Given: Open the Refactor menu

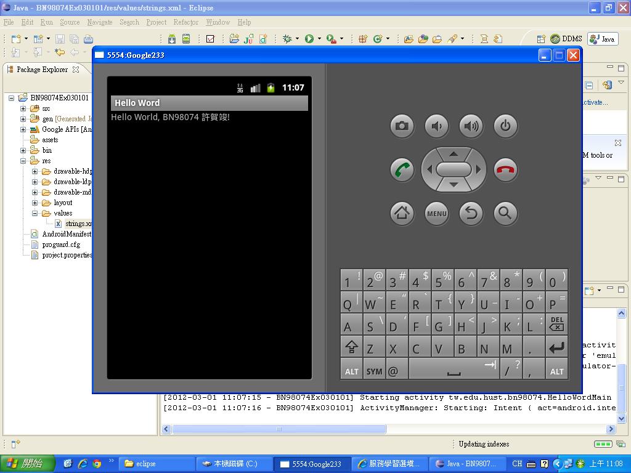Looking at the screenshot, I should click(185, 22).
